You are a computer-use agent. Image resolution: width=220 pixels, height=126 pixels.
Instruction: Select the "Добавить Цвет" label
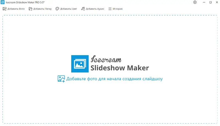pos(68,9)
